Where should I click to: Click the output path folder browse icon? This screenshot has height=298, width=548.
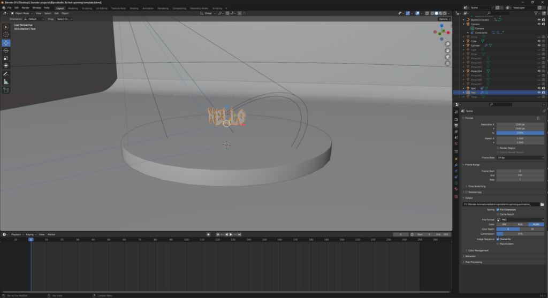click(x=542, y=204)
